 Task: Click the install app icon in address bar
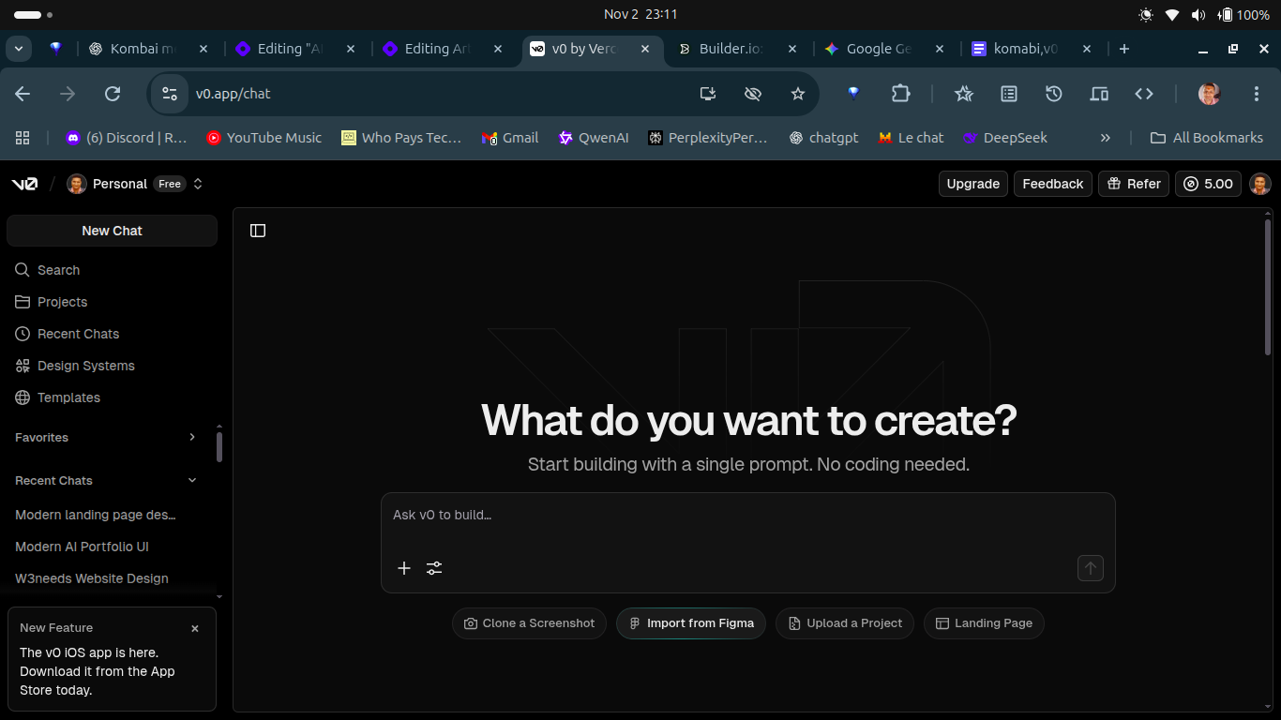click(x=708, y=94)
